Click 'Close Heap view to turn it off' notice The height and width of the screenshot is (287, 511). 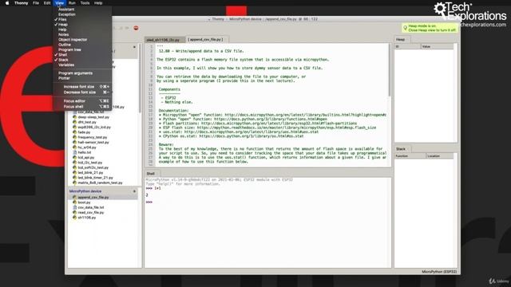point(432,30)
